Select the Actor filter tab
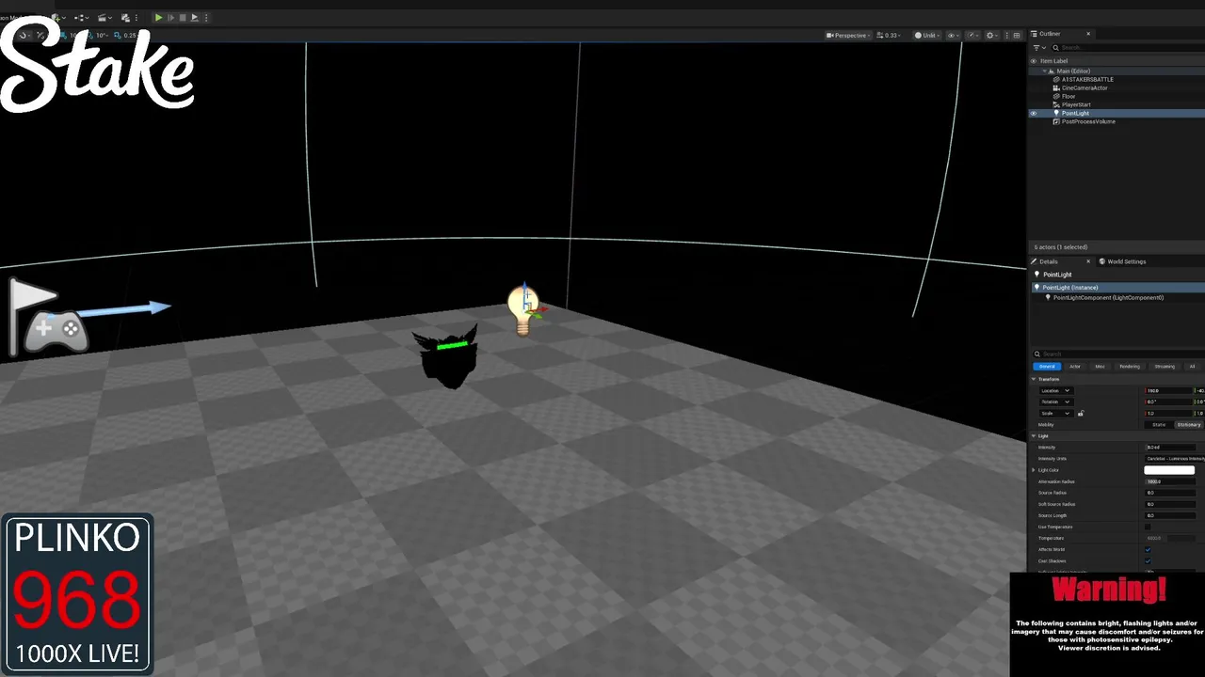The height and width of the screenshot is (677, 1205). (x=1075, y=367)
